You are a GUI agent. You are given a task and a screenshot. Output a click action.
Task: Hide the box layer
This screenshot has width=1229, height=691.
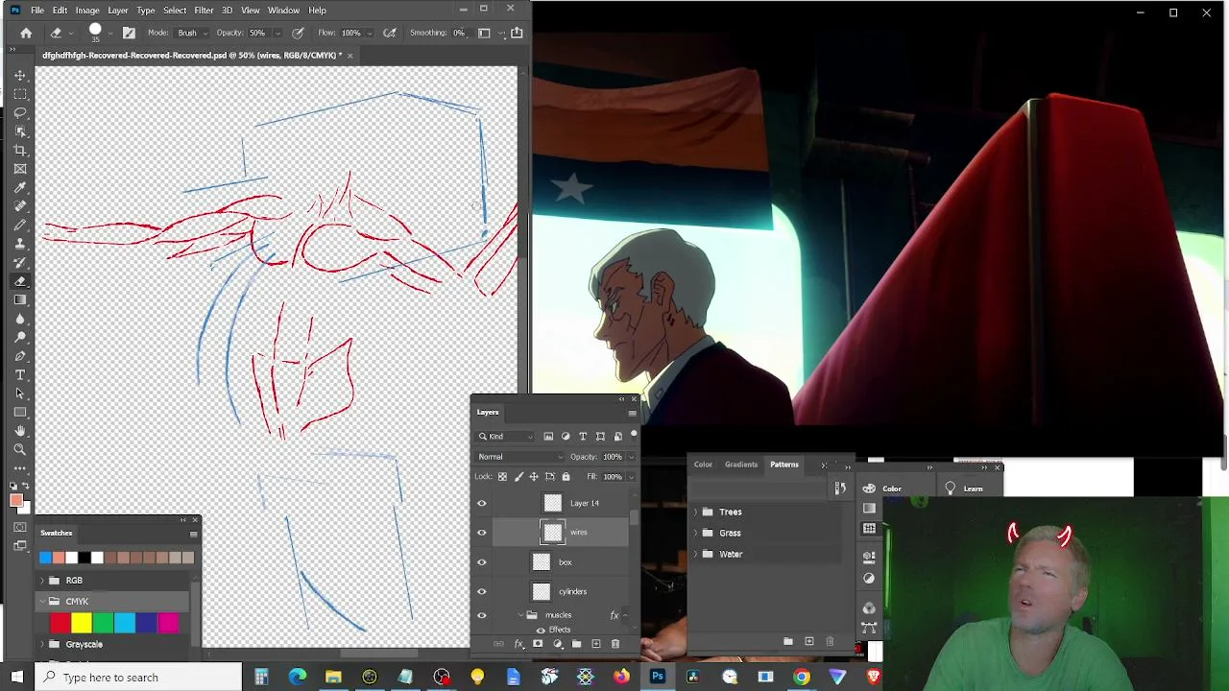tap(482, 562)
